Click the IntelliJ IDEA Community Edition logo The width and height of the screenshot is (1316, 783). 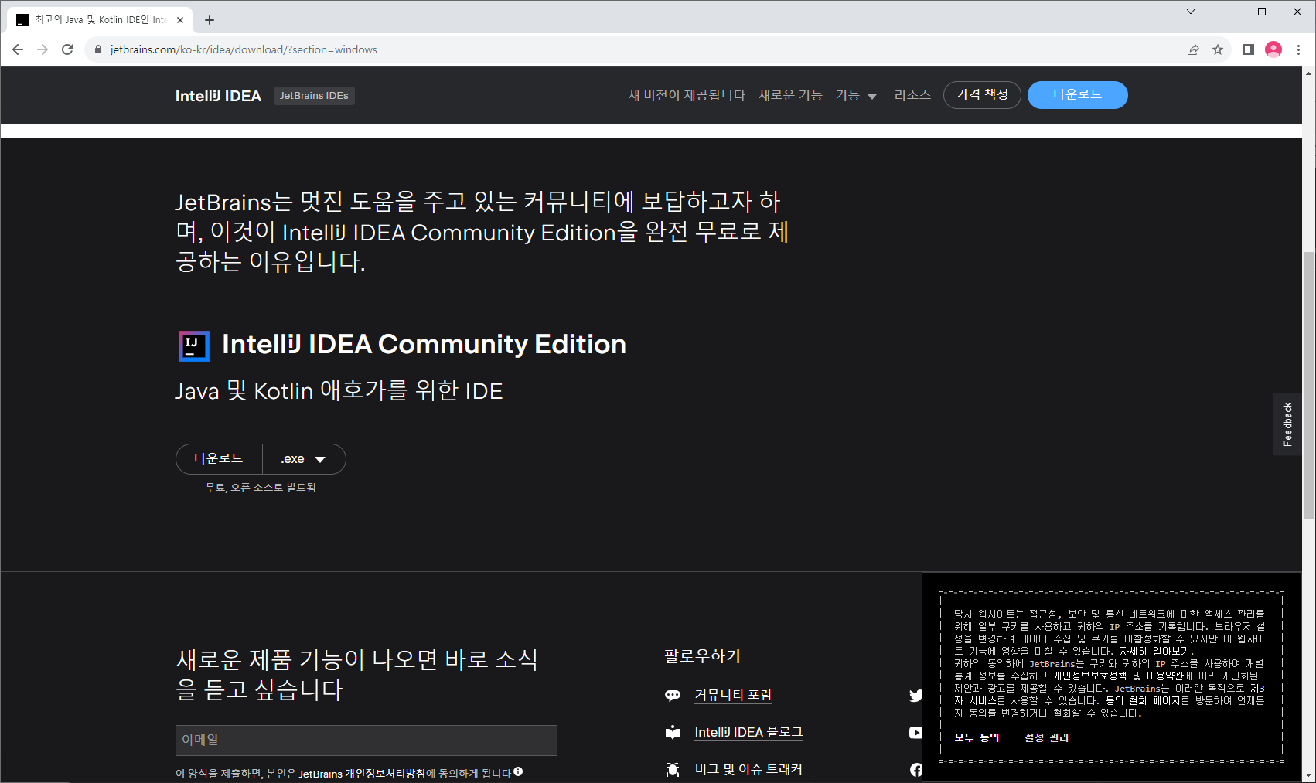point(194,346)
